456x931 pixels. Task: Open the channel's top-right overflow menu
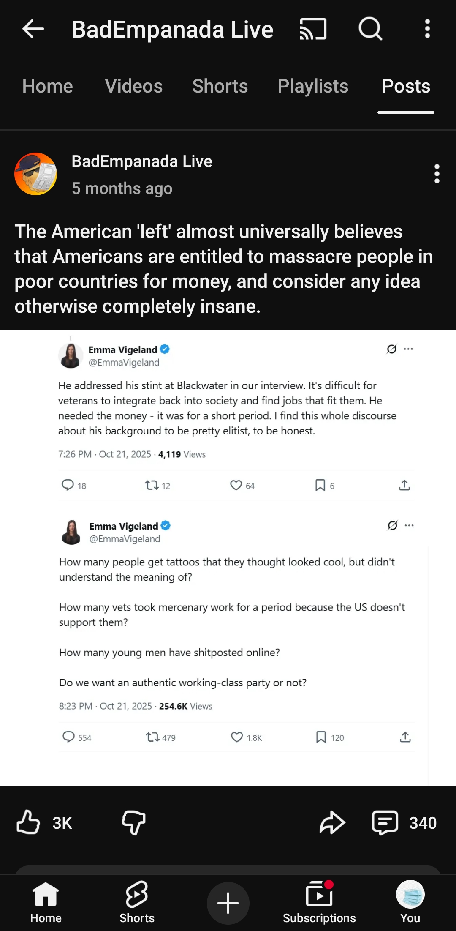(x=427, y=29)
